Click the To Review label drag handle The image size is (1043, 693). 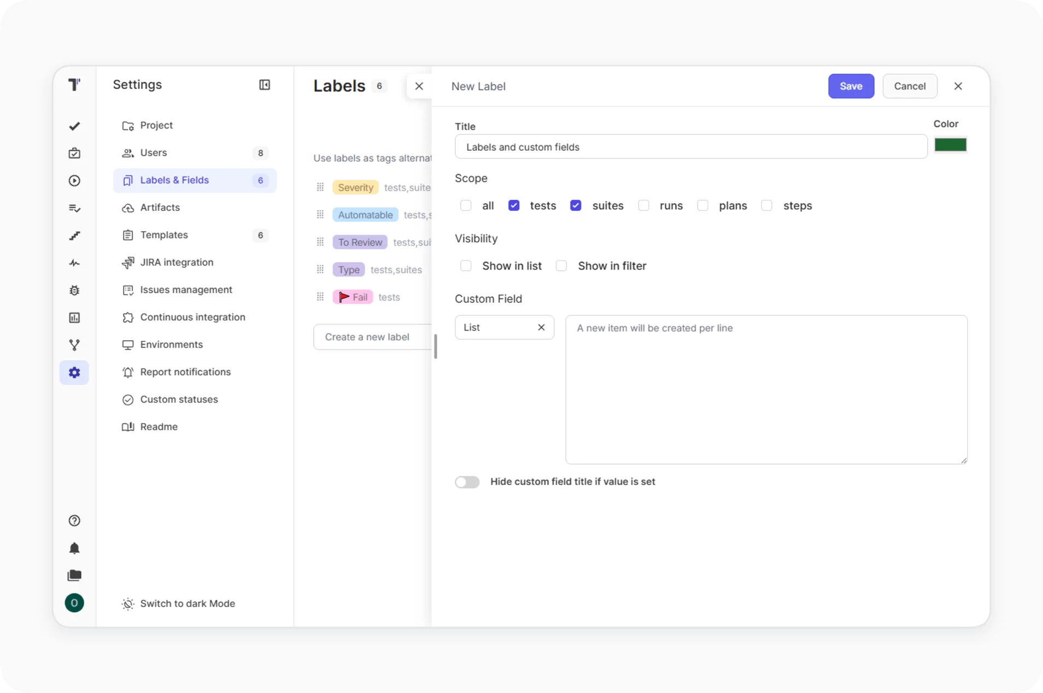(x=320, y=242)
